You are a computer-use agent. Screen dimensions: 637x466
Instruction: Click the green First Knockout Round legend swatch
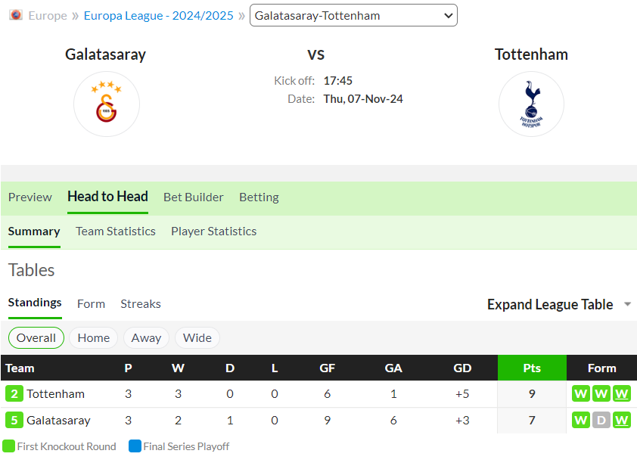click(8, 446)
